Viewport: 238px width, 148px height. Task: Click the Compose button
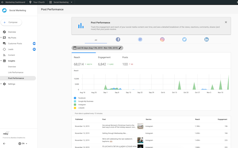[x=11, y=22]
